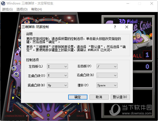Expand the 右挡板(F) key dropdown
Viewport: 158px width, 121px height.
pos(107,66)
